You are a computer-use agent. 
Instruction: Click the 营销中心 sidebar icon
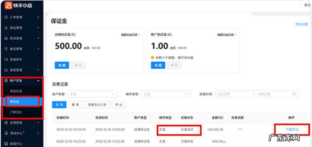[x=6, y=133]
